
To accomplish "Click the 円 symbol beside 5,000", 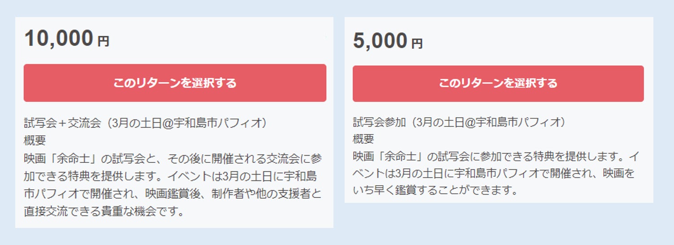I will [417, 44].
